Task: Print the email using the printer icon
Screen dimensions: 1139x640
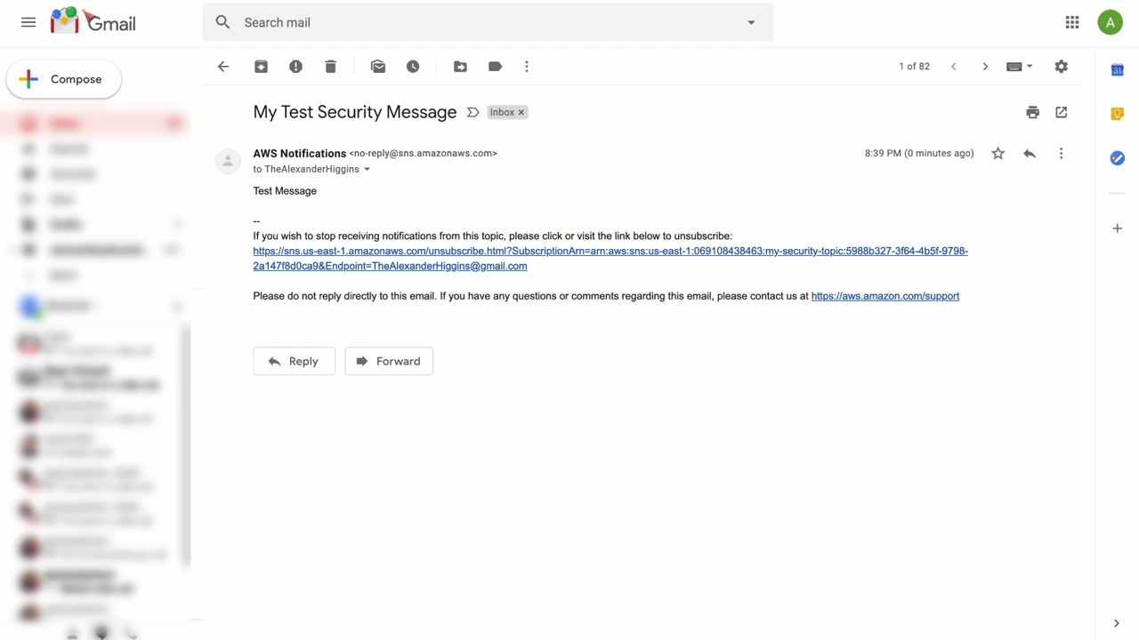Action: pos(1032,112)
